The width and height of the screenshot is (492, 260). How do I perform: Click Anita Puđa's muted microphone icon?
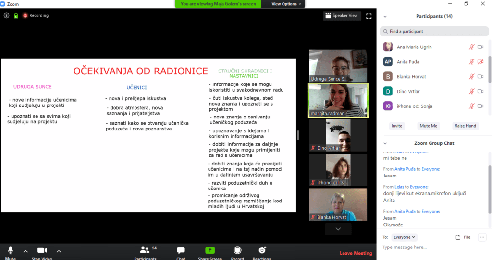[x=472, y=62]
